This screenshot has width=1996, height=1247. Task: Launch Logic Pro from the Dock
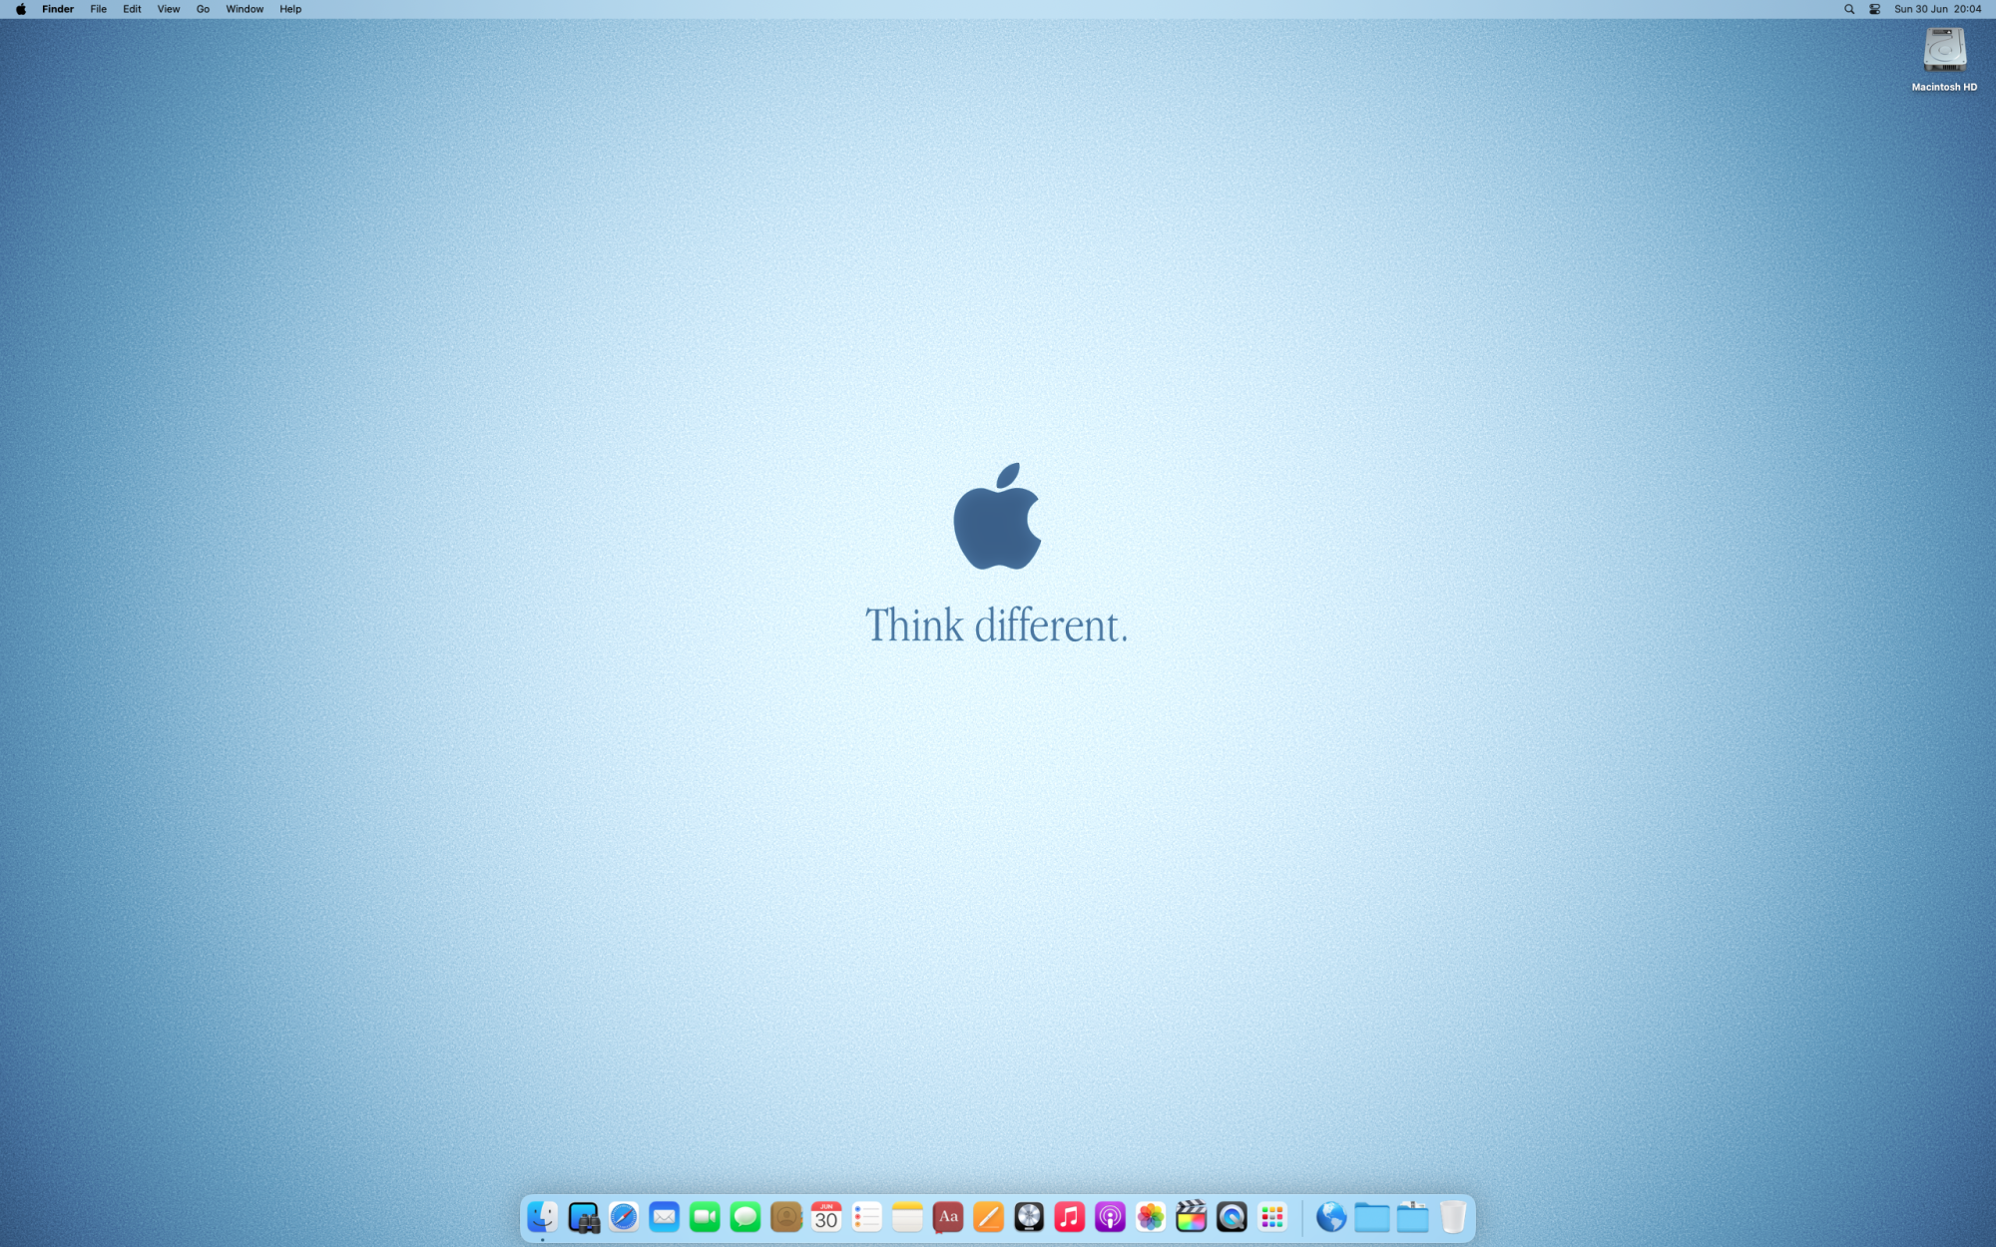tap(1029, 1217)
